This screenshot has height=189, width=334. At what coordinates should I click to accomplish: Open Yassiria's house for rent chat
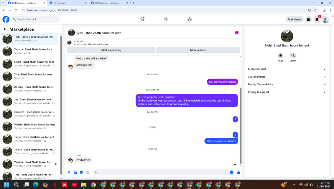(x=30, y=164)
